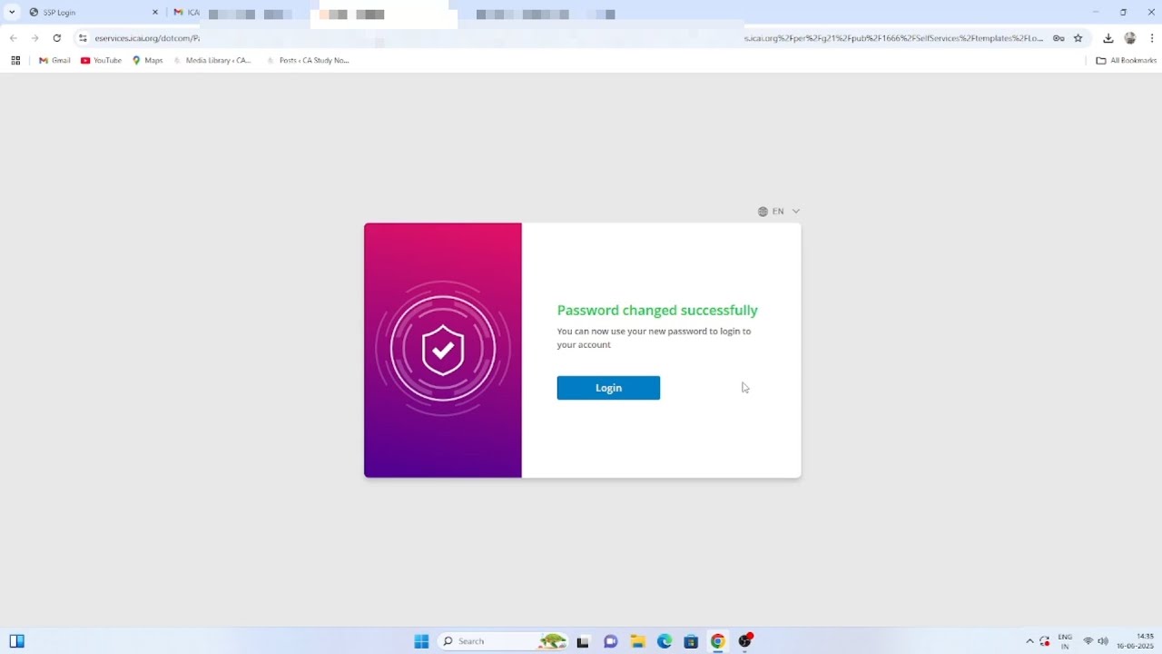Open the YouTube bookmark
The width and height of the screenshot is (1162, 654).
click(x=101, y=61)
